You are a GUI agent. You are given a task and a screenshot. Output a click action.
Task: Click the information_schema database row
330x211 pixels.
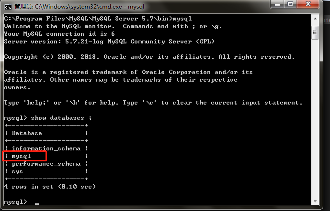click(46, 148)
